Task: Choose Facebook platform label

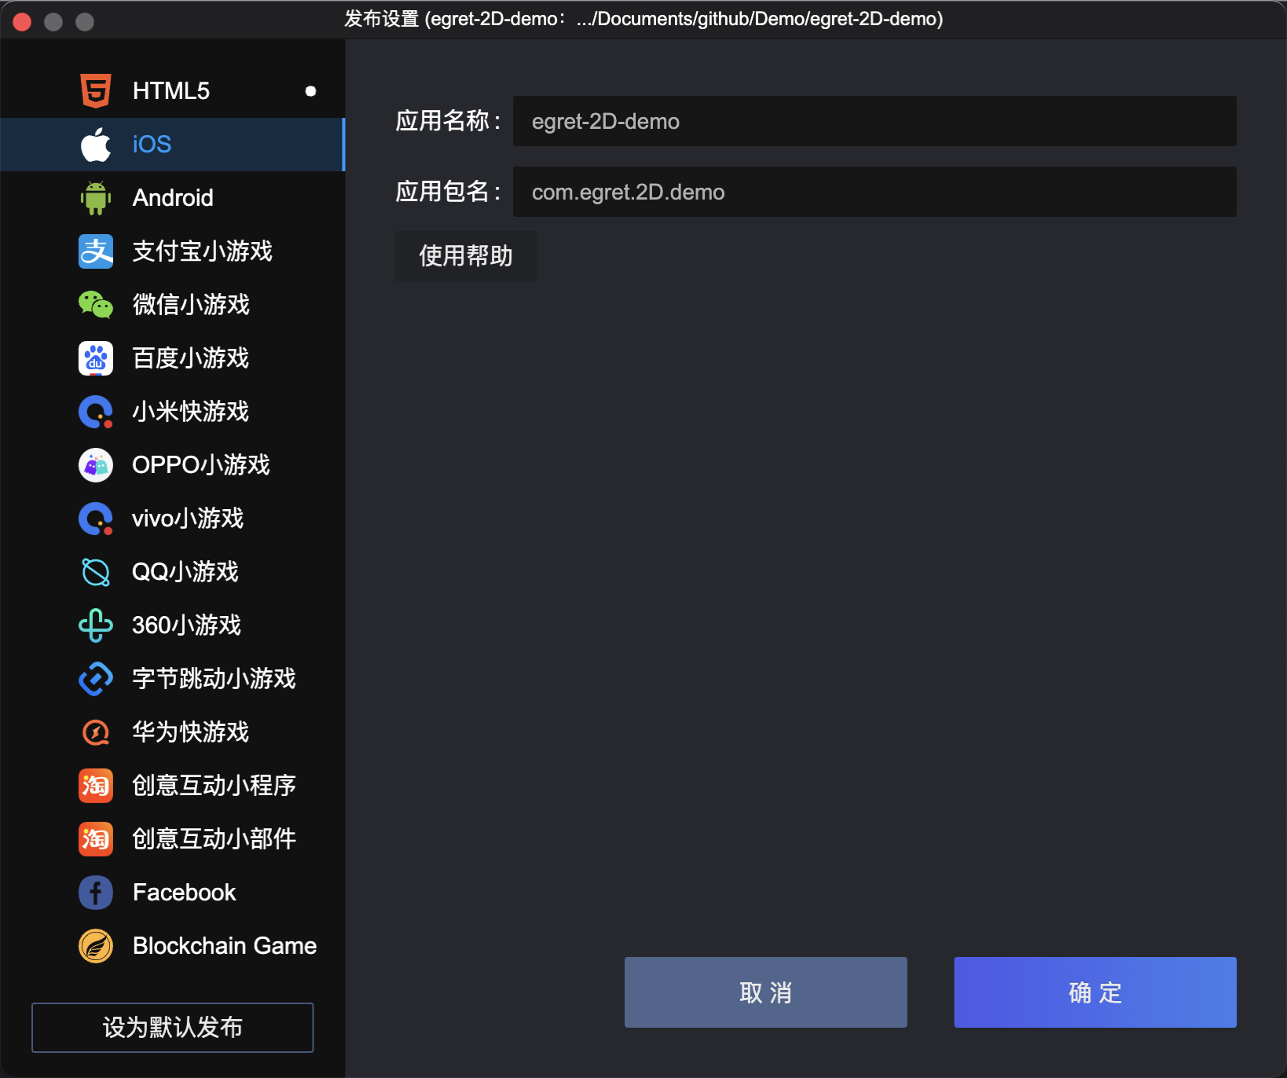Action: [x=184, y=893]
